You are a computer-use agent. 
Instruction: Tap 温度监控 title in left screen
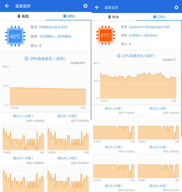coord(23,6)
